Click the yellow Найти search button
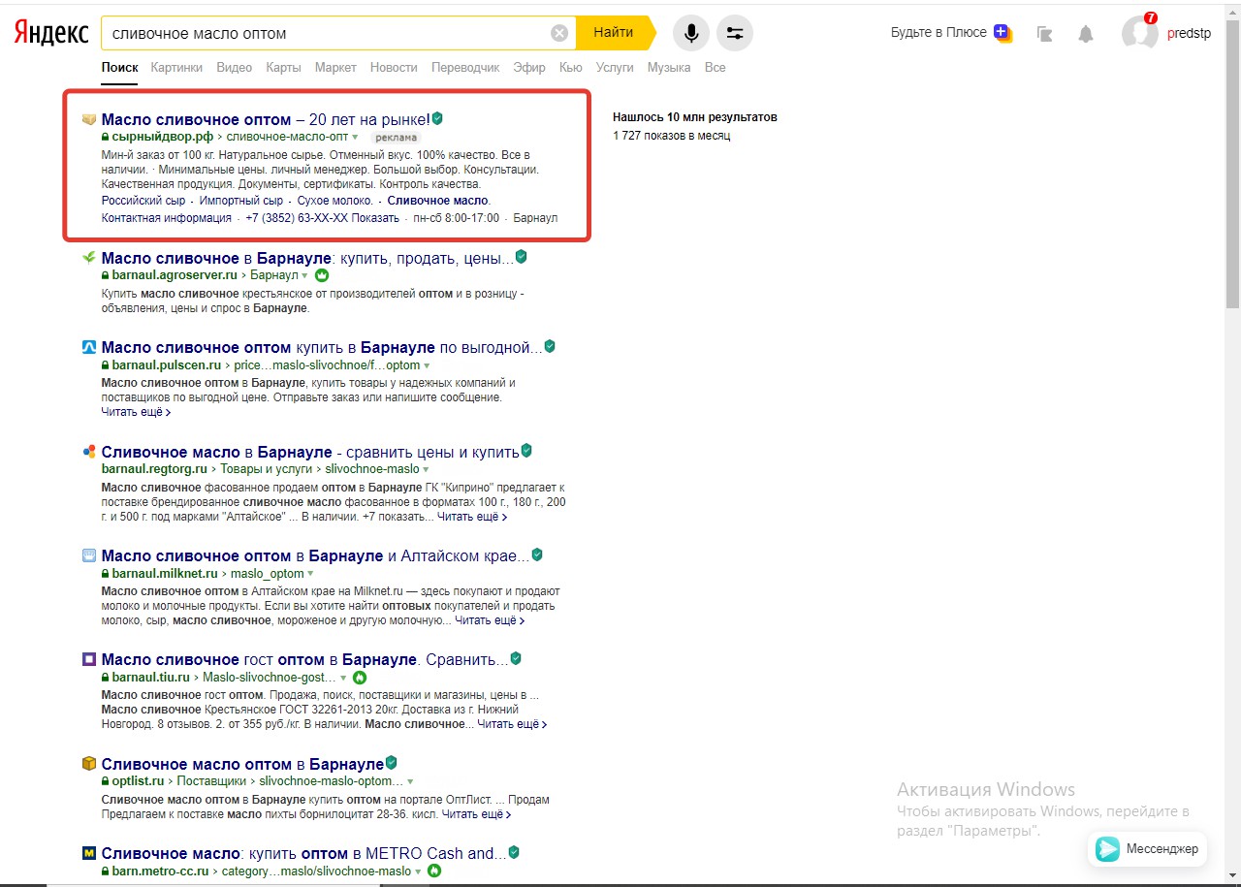 (x=614, y=33)
